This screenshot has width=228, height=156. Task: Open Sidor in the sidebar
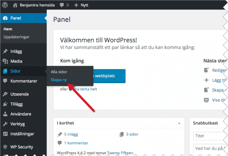point(15,71)
